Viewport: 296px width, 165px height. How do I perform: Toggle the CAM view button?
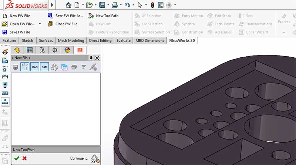point(44,67)
